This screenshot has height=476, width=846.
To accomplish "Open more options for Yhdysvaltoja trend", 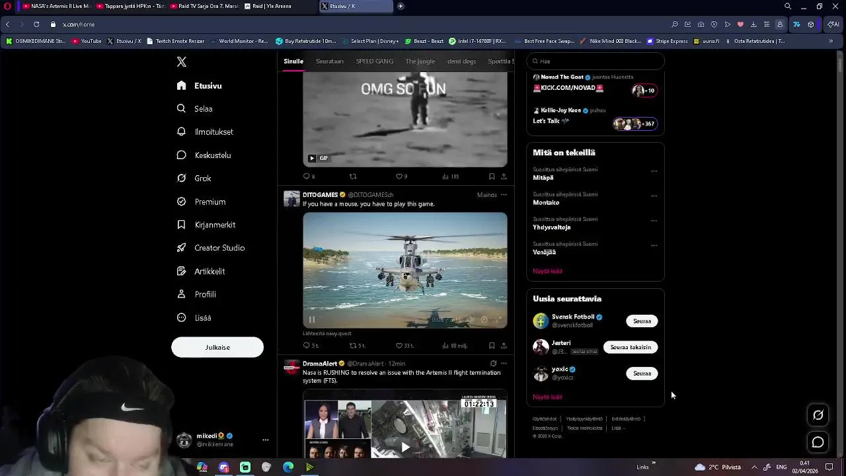I will tap(654, 221).
